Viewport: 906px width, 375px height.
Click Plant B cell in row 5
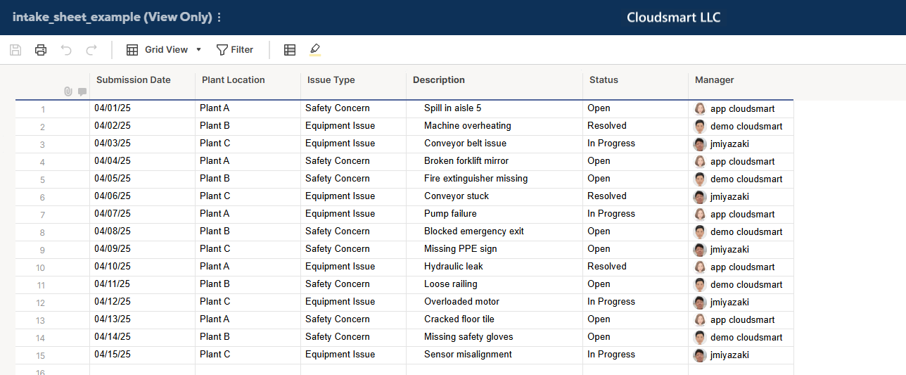pos(248,179)
